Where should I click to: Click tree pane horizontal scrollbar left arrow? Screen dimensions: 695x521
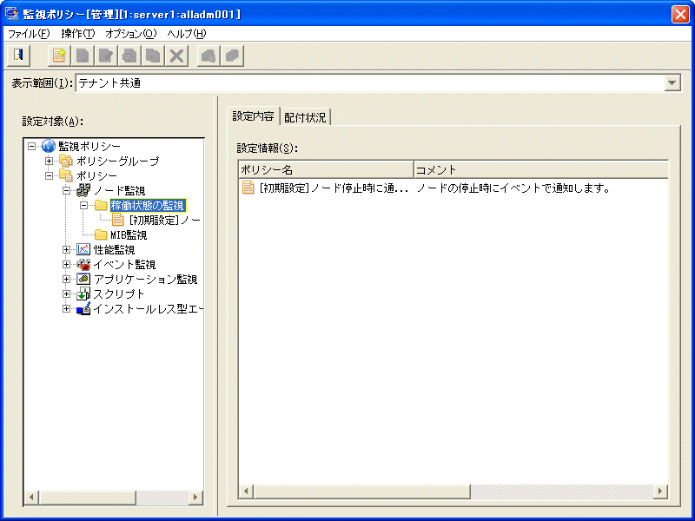coord(31,497)
